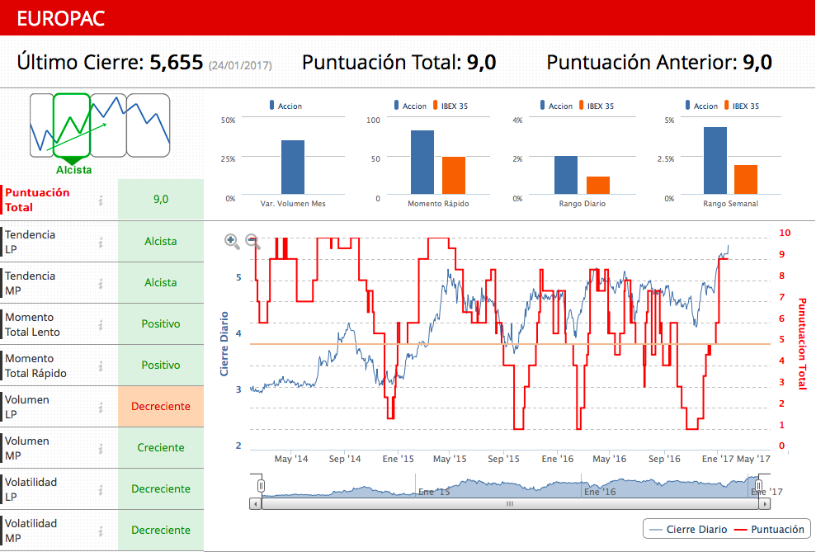Click Decreciente value for Volatilidad LP
This screenshot has height=552, width=816.
pos(161,488)
